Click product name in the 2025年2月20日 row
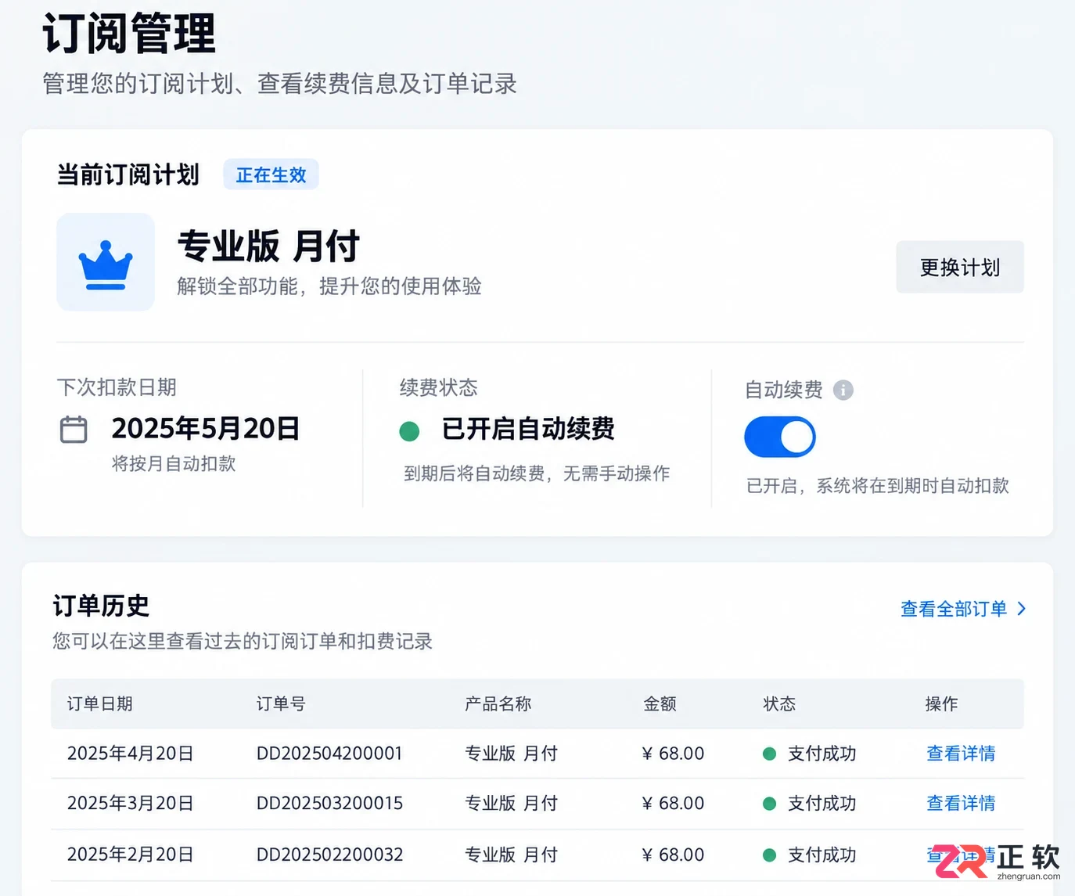1075x896 pixels. tap(511, 855)
